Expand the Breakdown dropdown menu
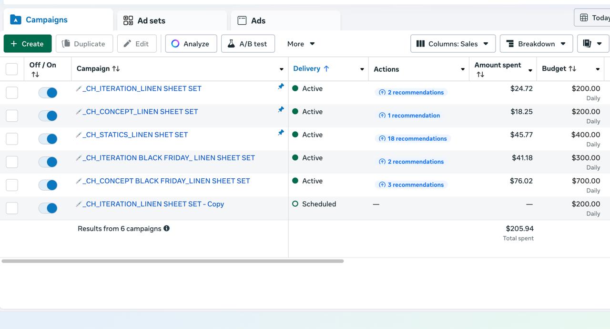 pyautogui.click(x=536, y=44)
